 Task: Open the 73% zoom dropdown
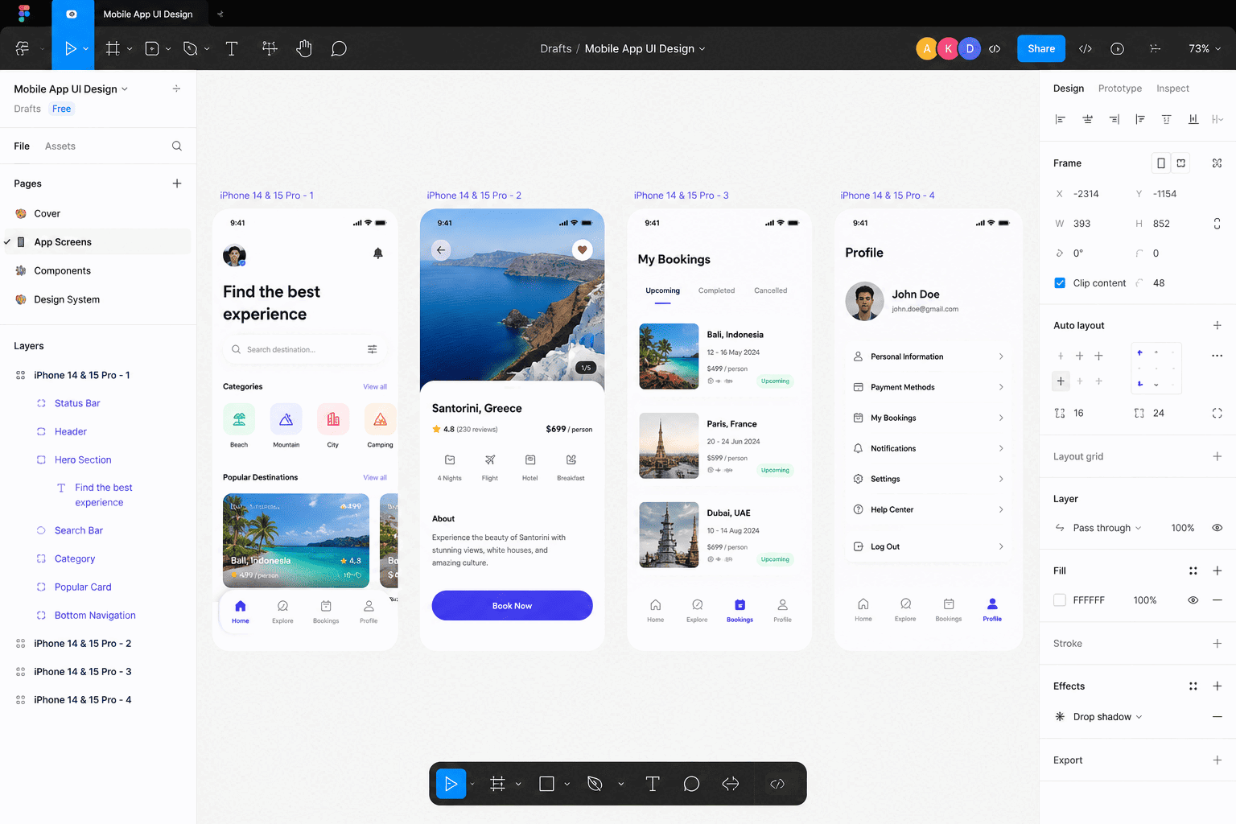(1205, 49)
